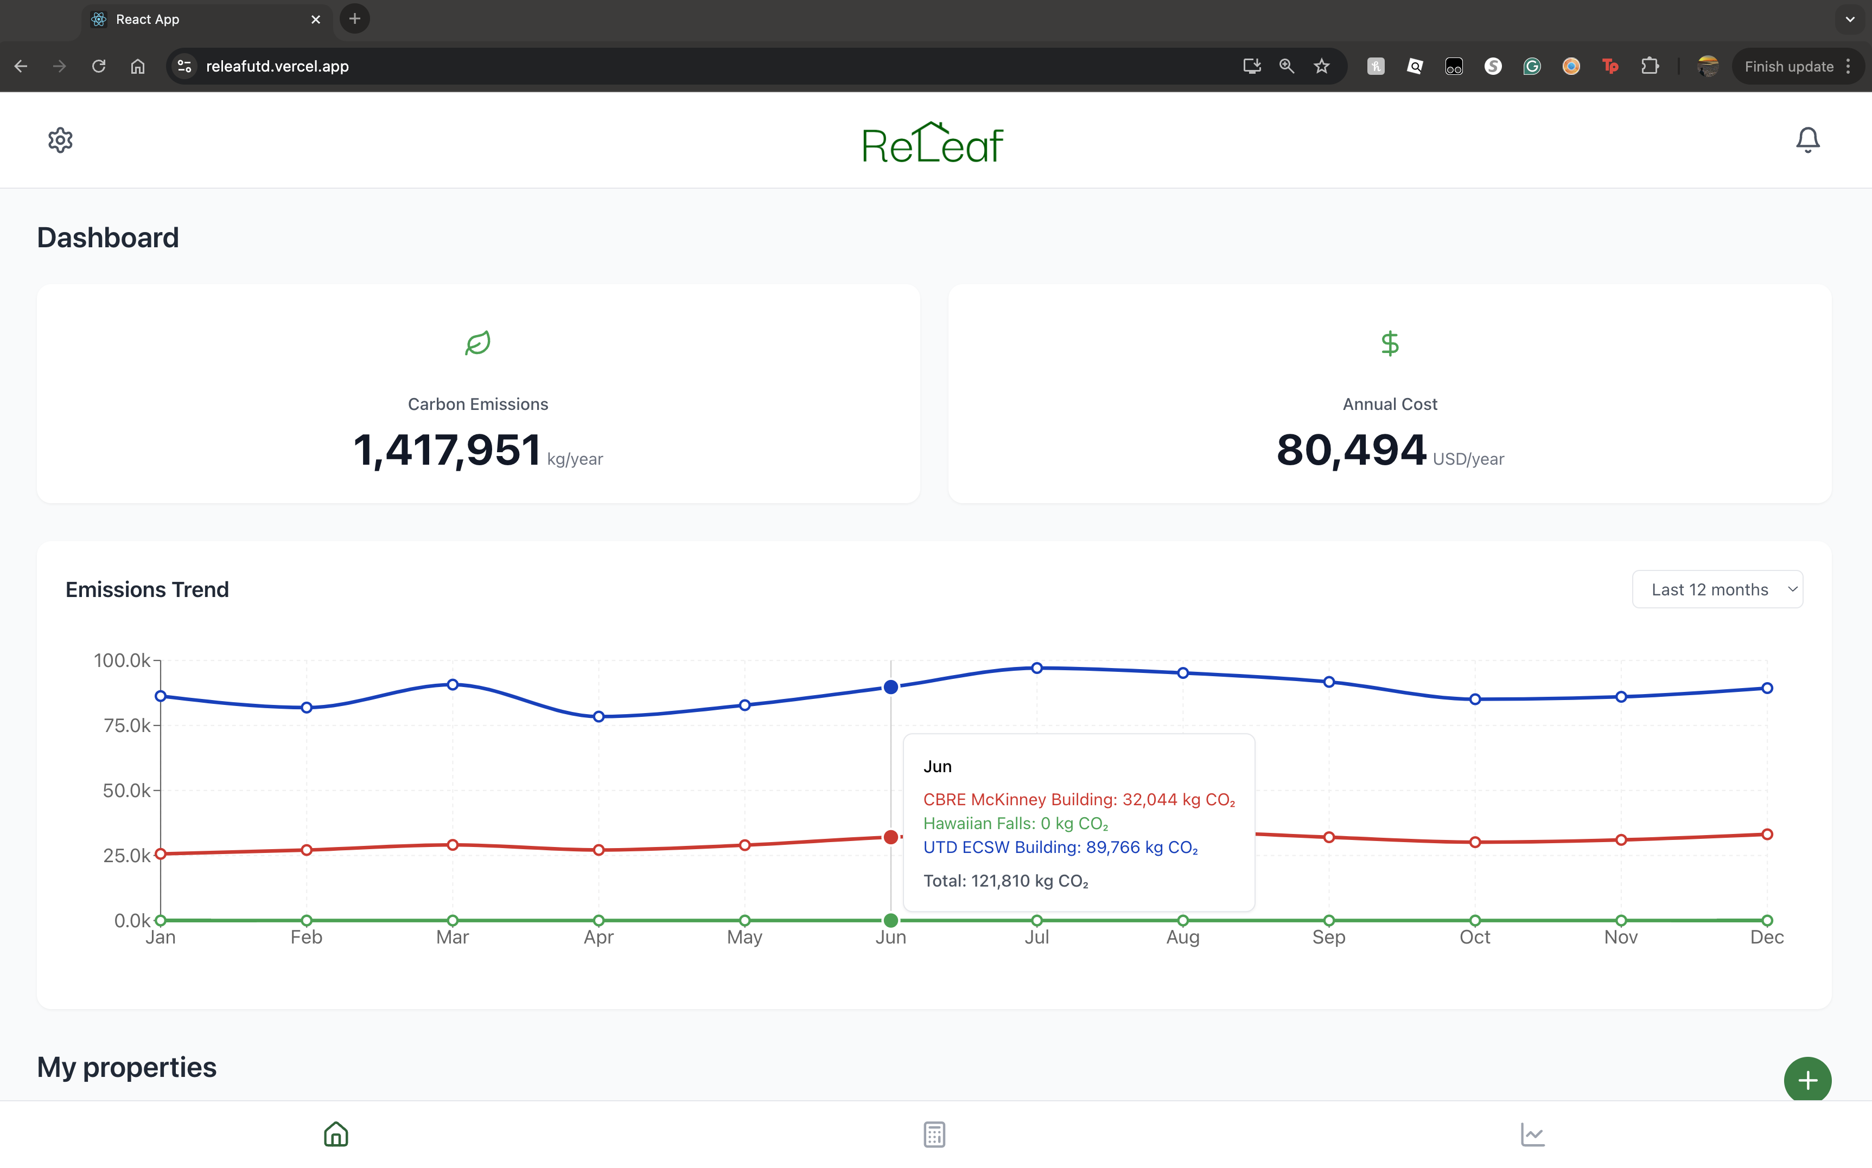Open the calculator tab in bottom navigation
Image resolution: width=1872 pixels, height=1168 pixels.
[934, 1134]
